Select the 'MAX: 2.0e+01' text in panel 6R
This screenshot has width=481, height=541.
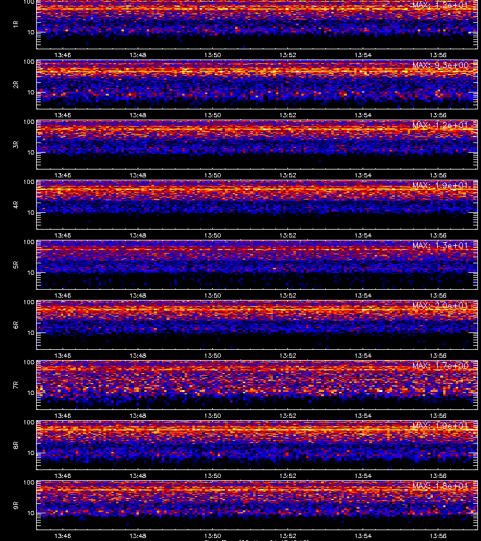click(440, 305)
